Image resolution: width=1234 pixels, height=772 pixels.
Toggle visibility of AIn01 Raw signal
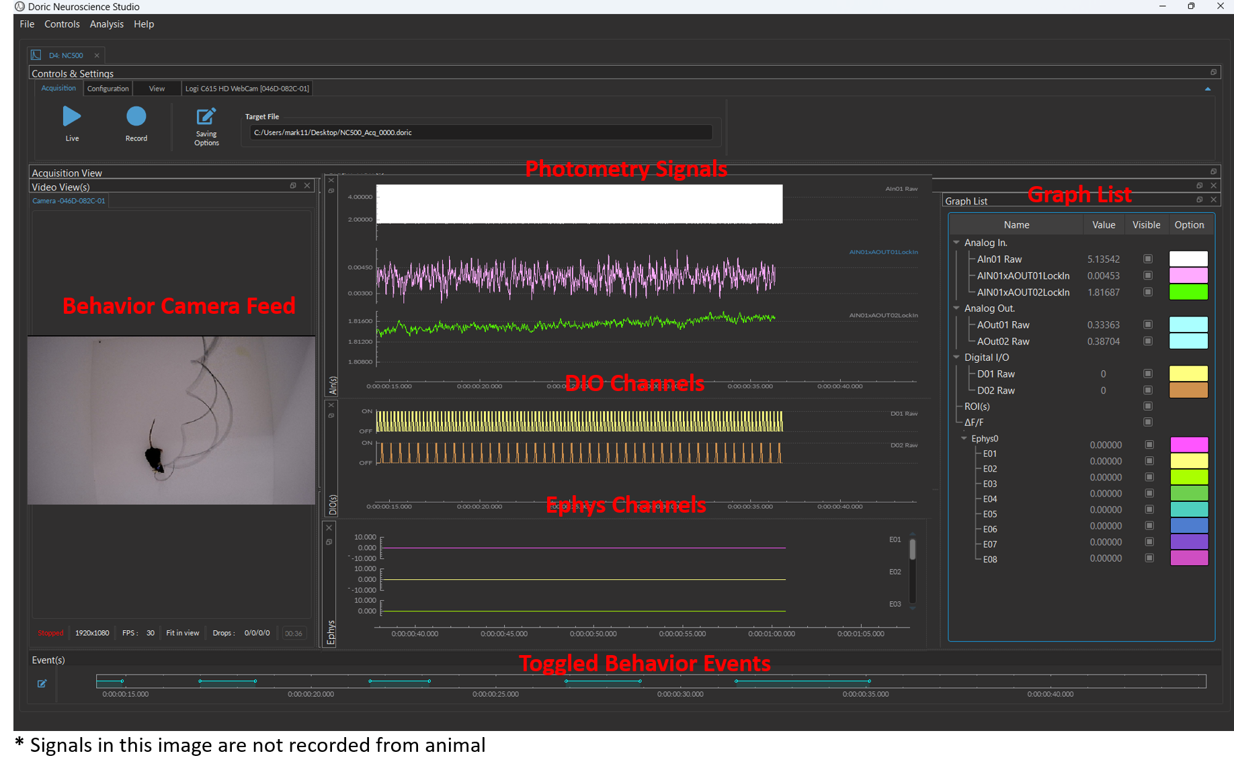tap(1147, 258)
